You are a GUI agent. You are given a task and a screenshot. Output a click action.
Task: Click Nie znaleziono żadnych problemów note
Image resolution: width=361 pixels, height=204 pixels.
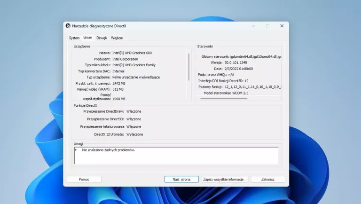[109, 150]
